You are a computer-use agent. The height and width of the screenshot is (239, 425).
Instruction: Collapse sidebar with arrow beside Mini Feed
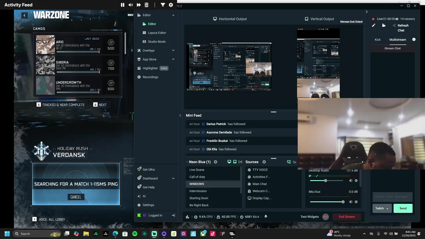pos(180,116)
